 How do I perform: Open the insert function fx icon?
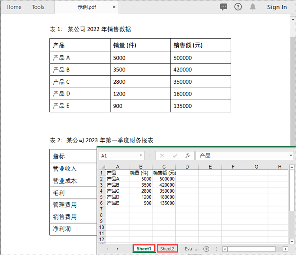[x=187, y=156]
